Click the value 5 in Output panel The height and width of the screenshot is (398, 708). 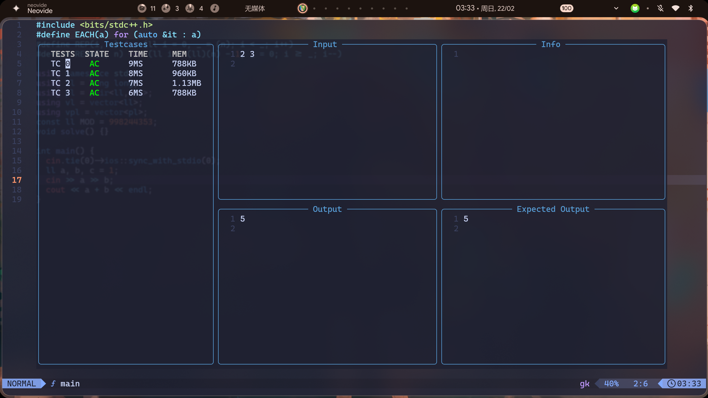[242, 219]
